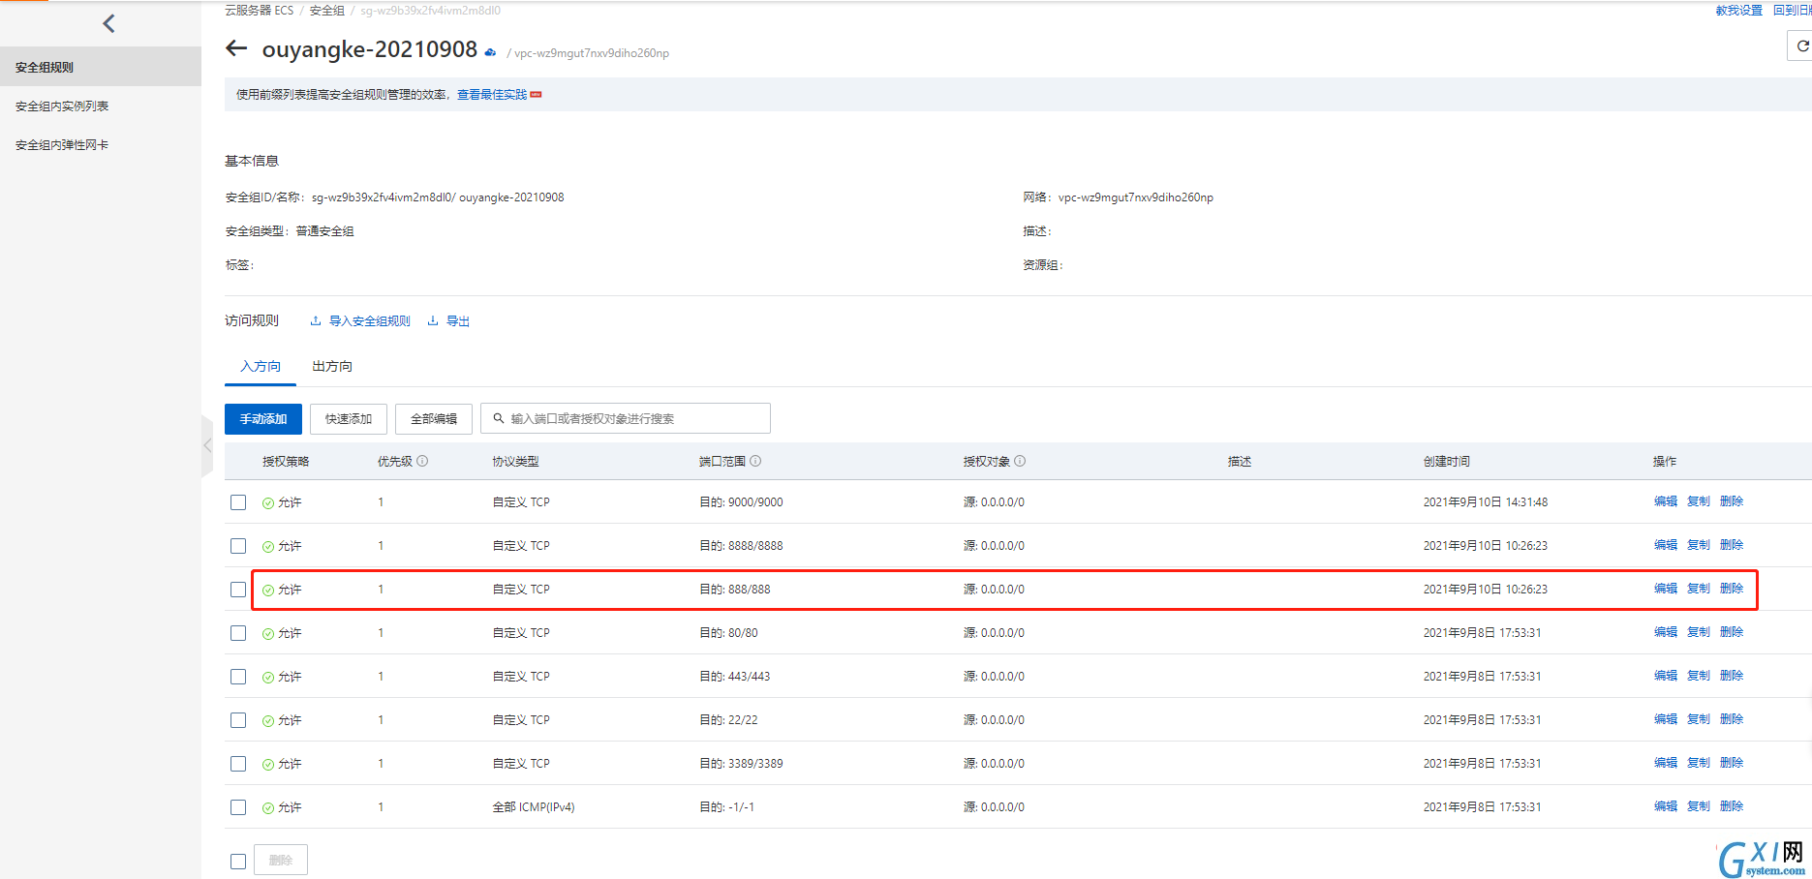Click the green allow icon on the 9000/9000 row
Image resolution: width=1812 pixels, height=879 pixels.
click(268, 503)
